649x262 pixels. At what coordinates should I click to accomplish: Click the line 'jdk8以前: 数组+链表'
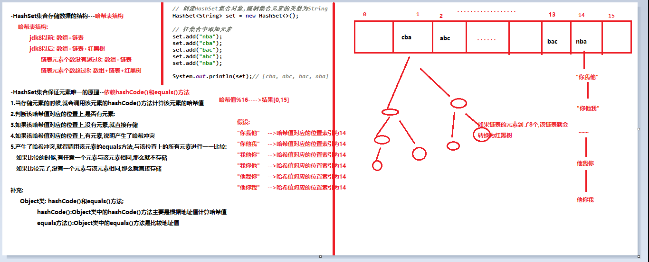57,37
